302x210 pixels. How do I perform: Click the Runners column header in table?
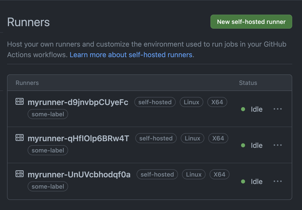point(27,83)
